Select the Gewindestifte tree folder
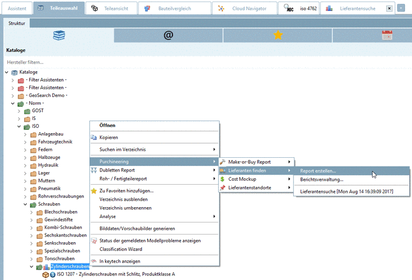The width and height of the screenshot is (412, 280). [58, 220]
